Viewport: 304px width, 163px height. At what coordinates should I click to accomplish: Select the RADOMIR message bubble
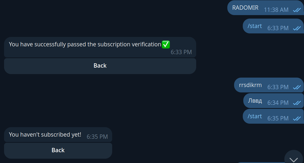point(245,8)
